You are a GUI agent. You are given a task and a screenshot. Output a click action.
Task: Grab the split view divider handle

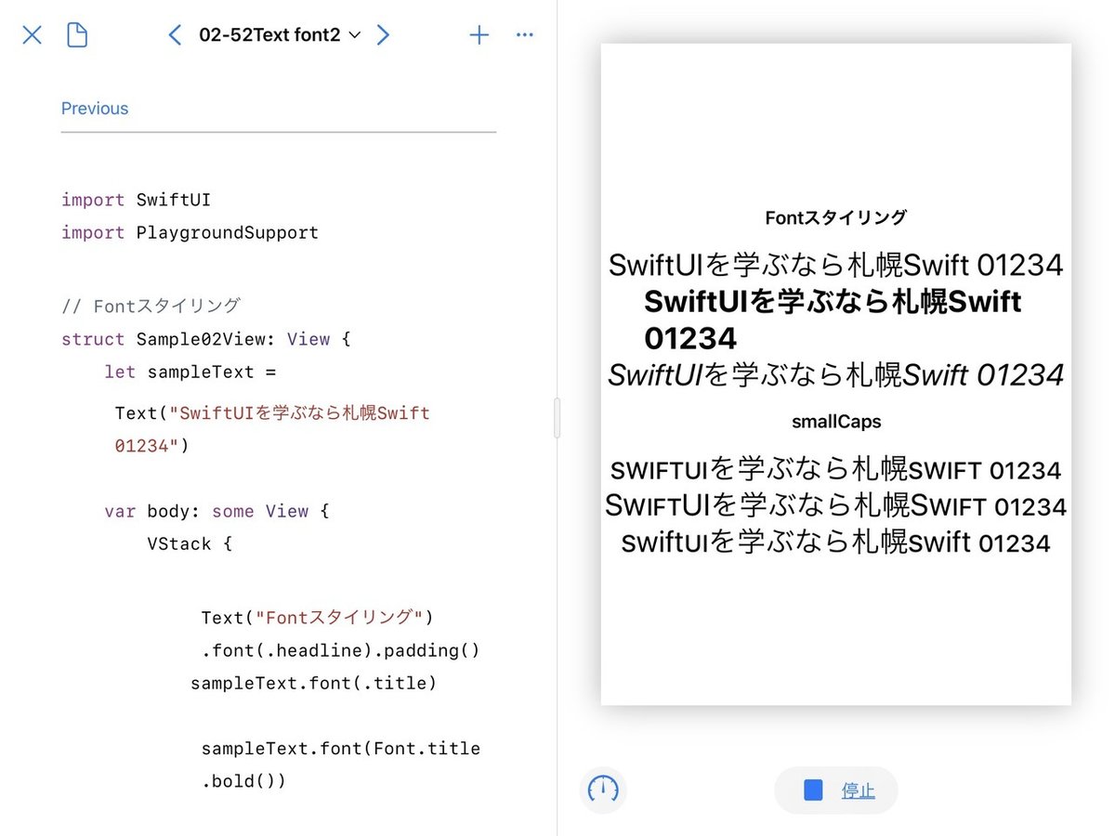pos(557,418)
